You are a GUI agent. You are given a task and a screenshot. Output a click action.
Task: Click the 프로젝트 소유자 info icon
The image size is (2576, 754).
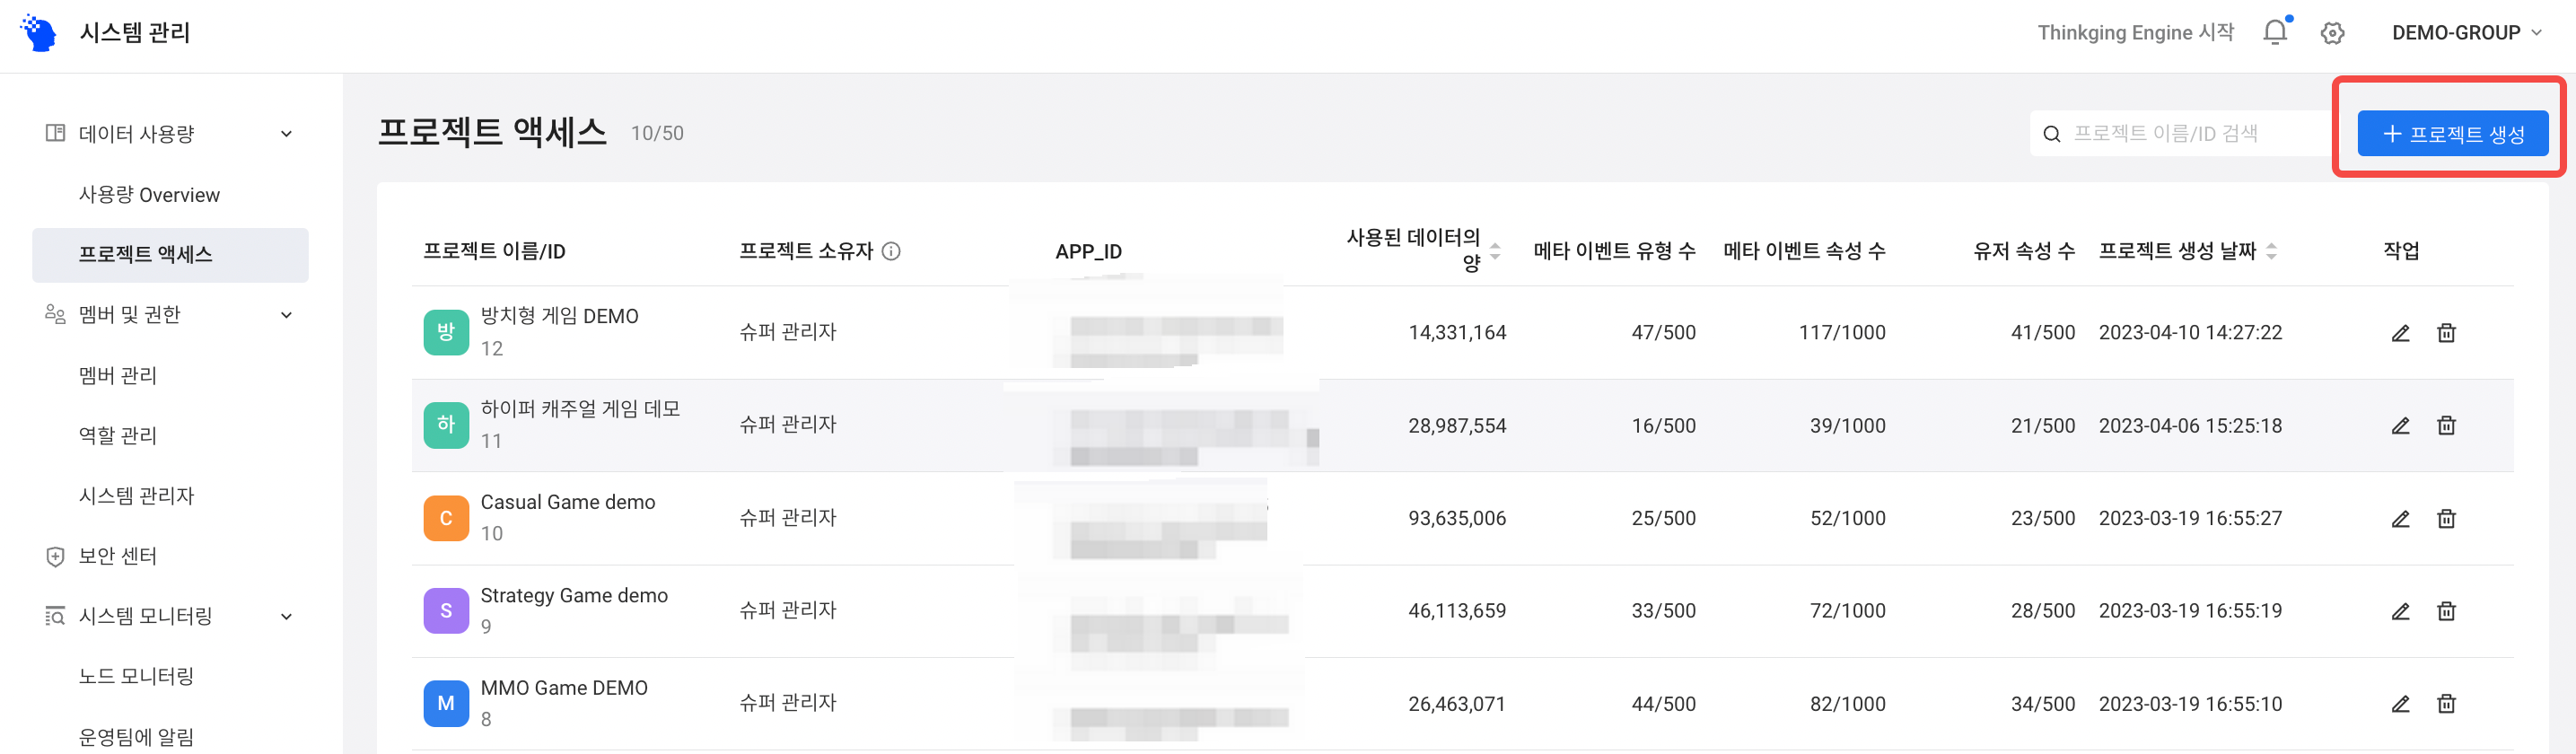891,251
